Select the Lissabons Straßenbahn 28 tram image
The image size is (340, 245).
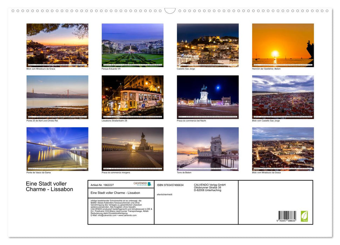click(x=132, y=96)
